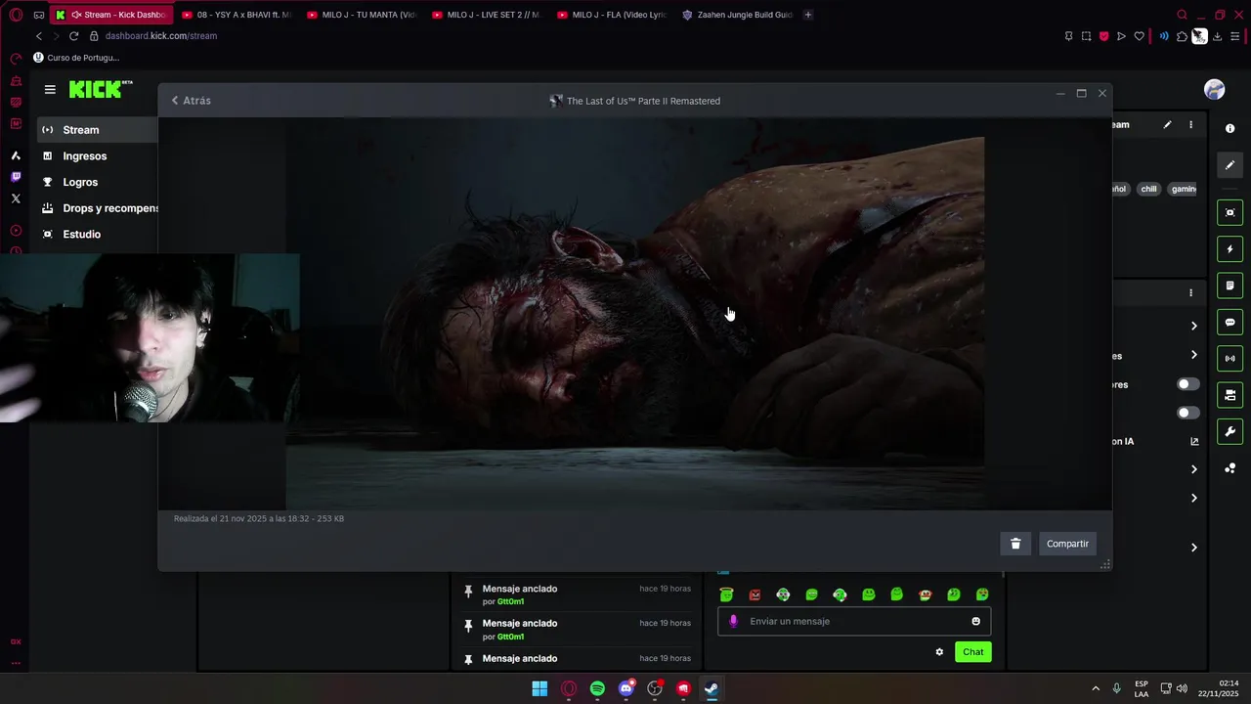
Task: Click the Kick logo
Action: click(x=100, y=89)
